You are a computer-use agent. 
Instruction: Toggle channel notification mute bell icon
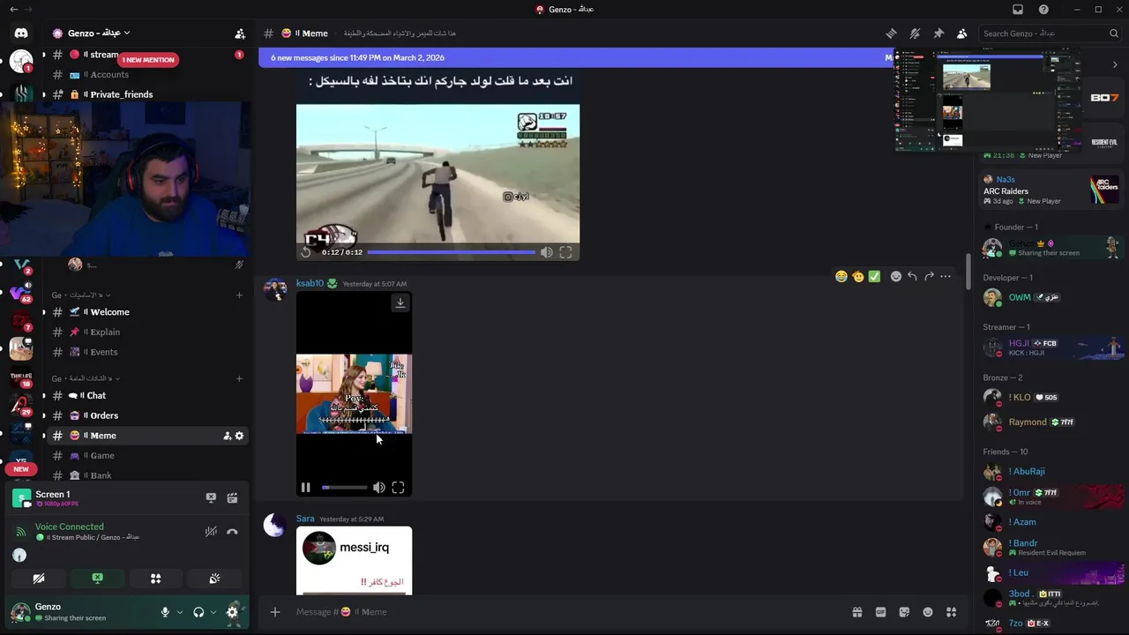(915, 34)
